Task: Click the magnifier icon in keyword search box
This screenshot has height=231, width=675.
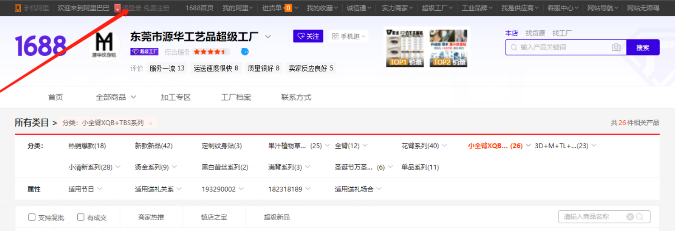Action: point(513,47)
